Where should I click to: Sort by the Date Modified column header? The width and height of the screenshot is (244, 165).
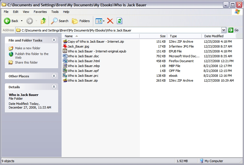[x=219, y=36]
